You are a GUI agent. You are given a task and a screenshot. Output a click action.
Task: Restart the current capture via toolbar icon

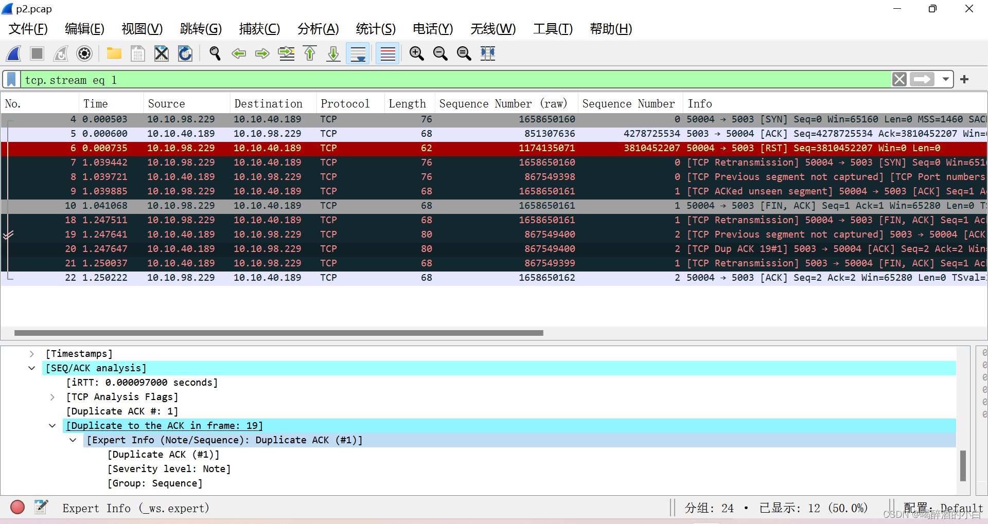61,53
